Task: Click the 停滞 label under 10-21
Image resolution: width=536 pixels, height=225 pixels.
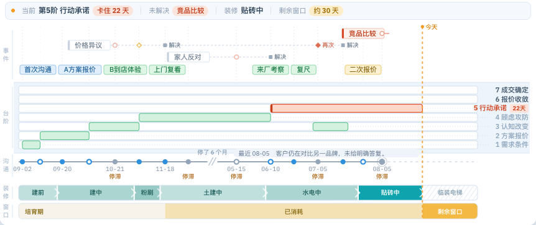Action: click(115, 177)
